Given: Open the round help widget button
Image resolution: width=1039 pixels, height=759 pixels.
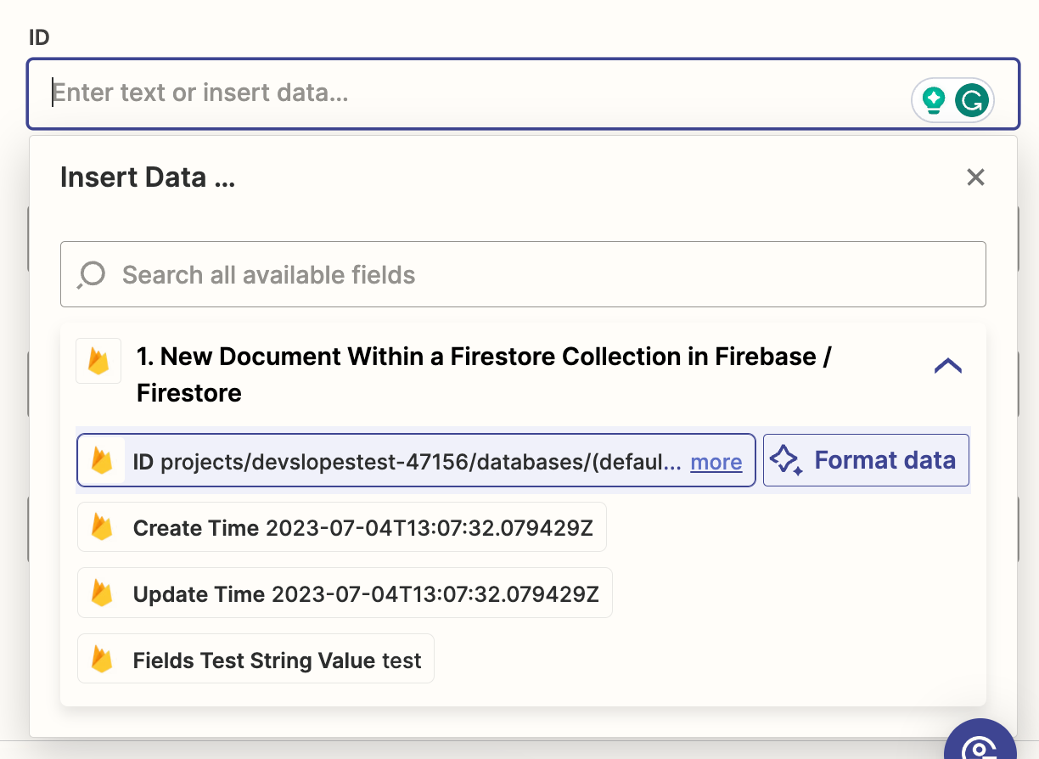Looking at the screenshot, I should tap(980, 739).
